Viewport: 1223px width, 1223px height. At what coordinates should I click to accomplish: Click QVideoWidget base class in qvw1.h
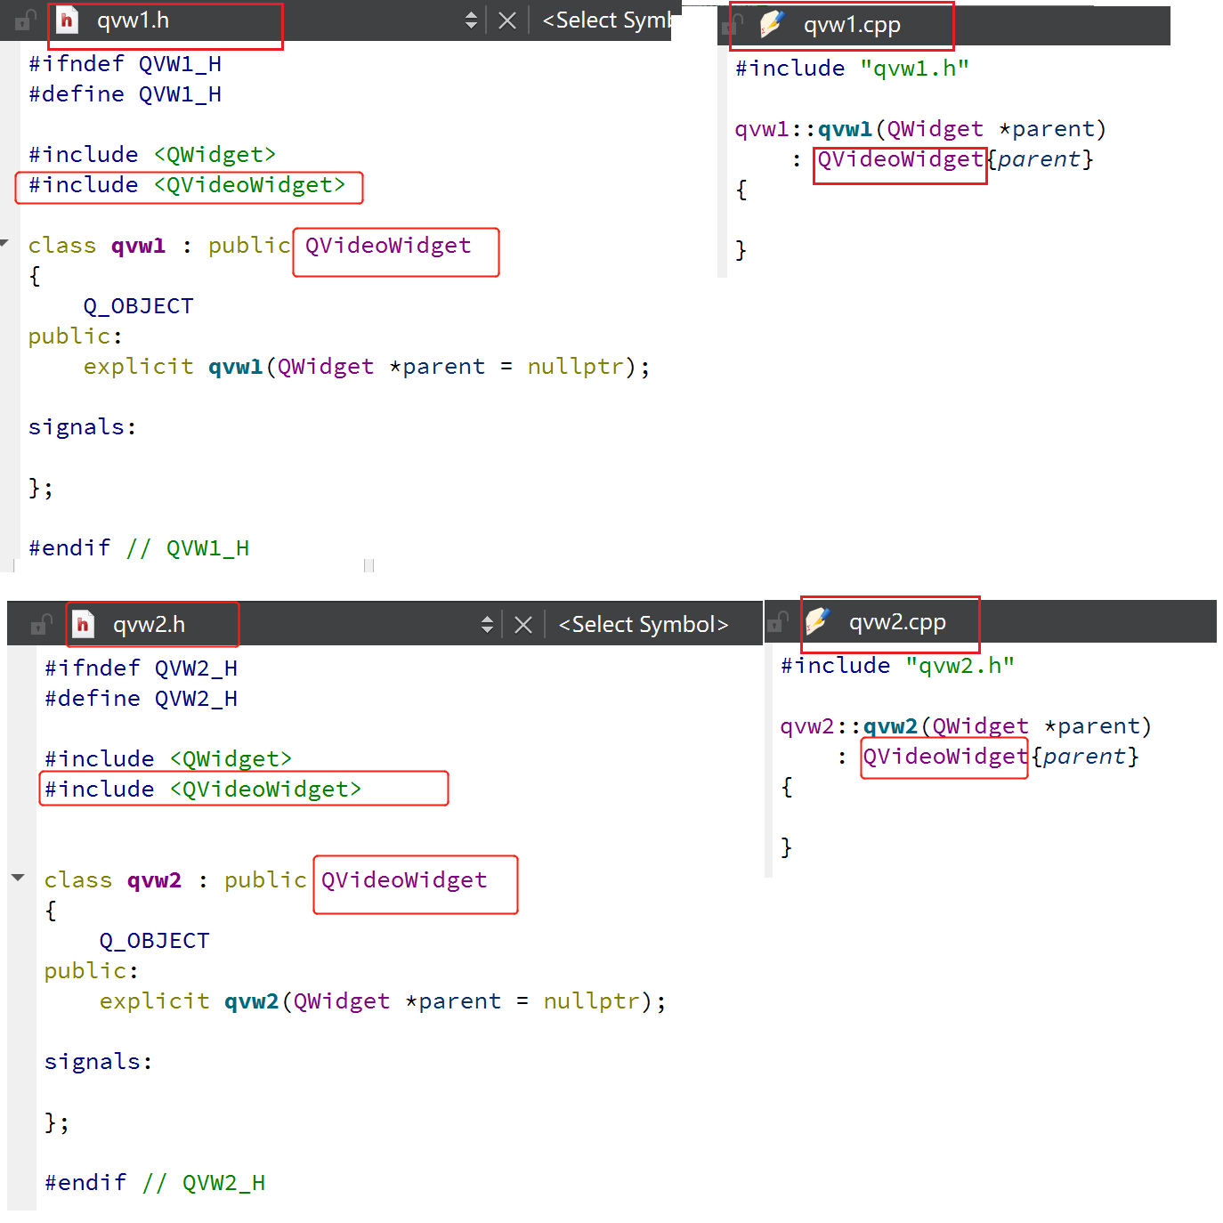pyautogui.click(x=388, y=246)
